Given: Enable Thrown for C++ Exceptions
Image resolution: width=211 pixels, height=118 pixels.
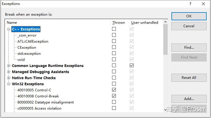Looking at the screenshot, I should point(114,29).
